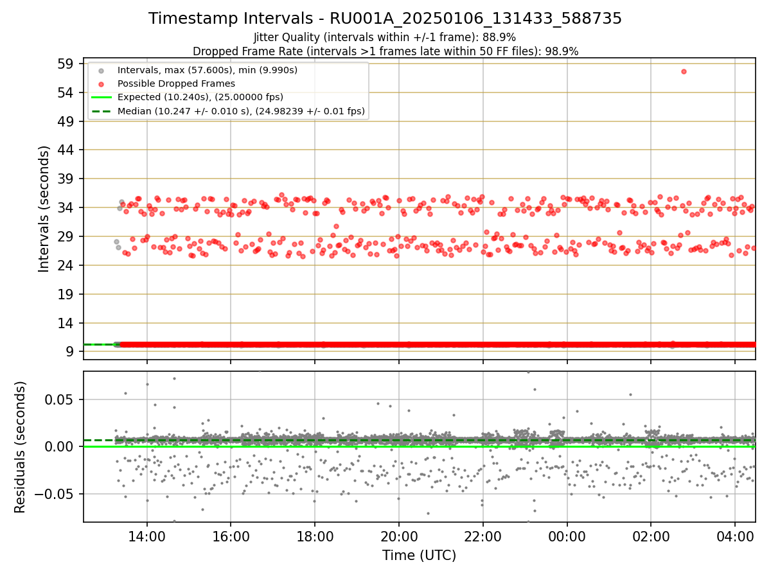This screenshot has height=578, width=771.
Task: Click the 04:00 x-axis tick label
Action: (735, 536)
